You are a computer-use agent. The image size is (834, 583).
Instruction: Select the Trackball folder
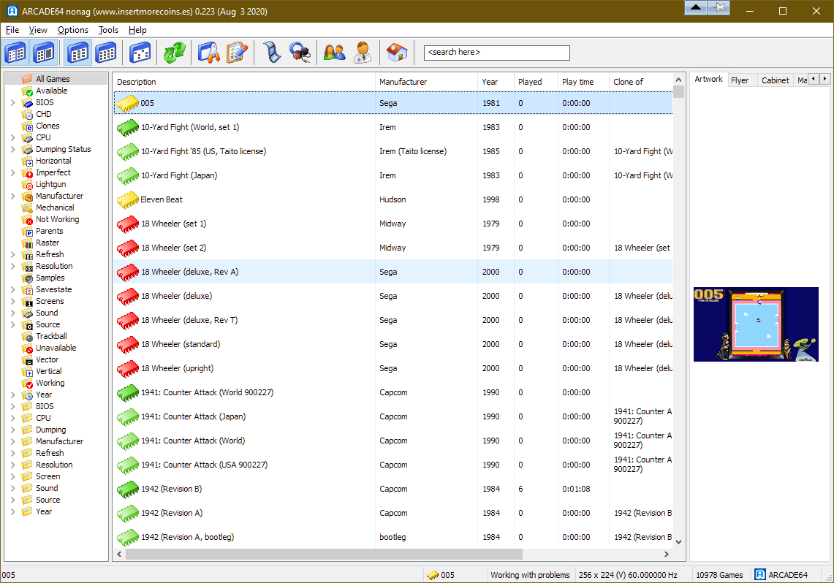(x=51, y=336)
